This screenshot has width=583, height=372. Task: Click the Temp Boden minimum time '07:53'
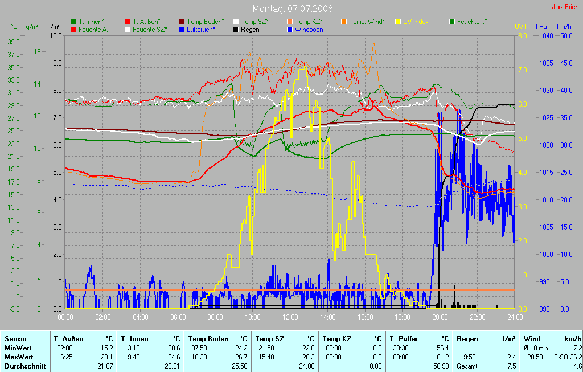click(x=199, y=348)
